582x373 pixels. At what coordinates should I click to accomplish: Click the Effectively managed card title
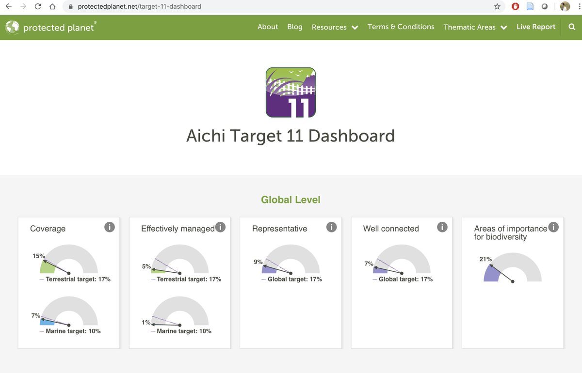(x=178, y=229)
